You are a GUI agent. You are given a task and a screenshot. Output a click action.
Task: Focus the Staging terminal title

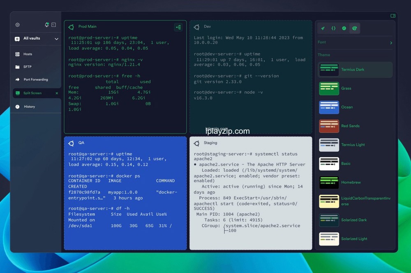pos(210,143)
